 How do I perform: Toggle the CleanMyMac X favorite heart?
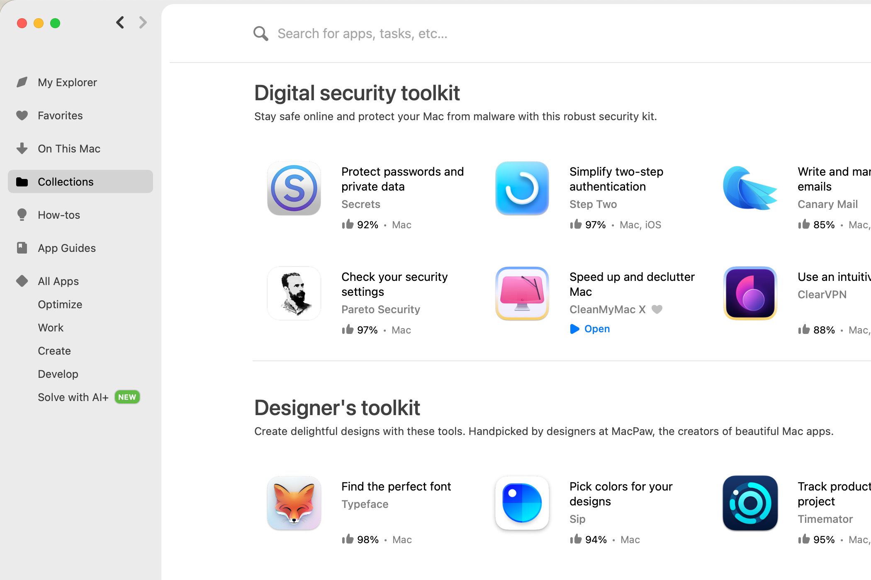tap(659, 309)
